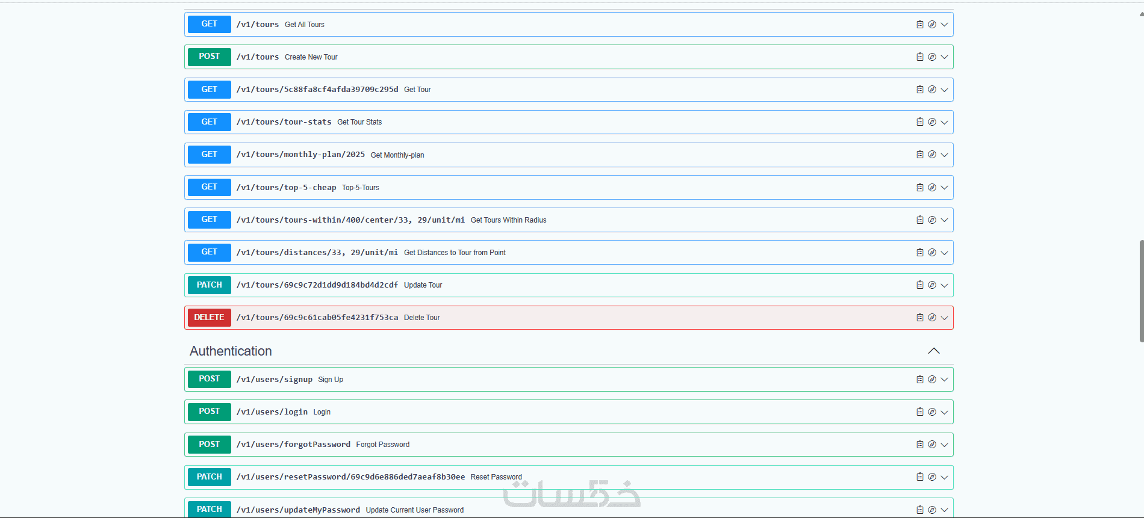Click clipboard icon on Create New Tour row
The height and width of the screenshot is (518, 1144).
coord(919,57)
